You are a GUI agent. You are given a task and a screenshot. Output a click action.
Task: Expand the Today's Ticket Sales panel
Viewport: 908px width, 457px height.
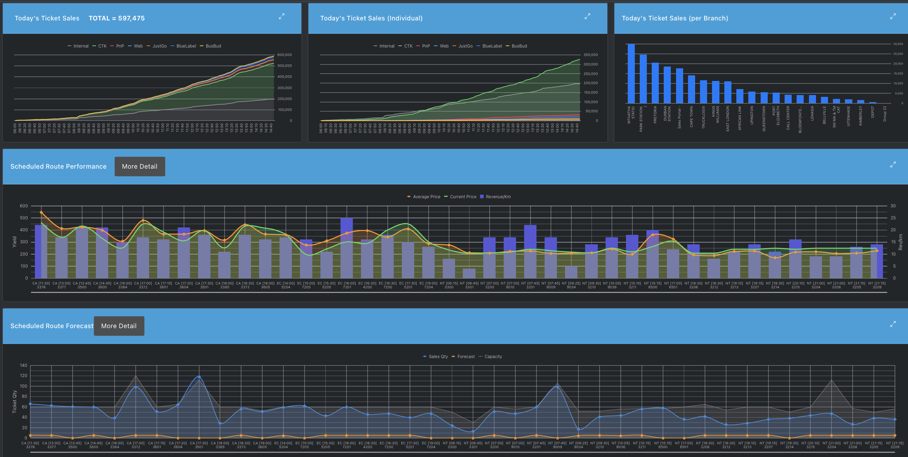(281, 16)
